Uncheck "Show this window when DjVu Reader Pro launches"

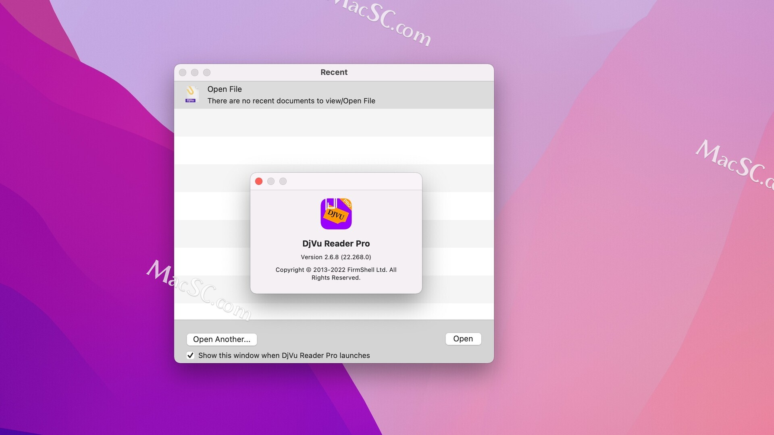190,355
